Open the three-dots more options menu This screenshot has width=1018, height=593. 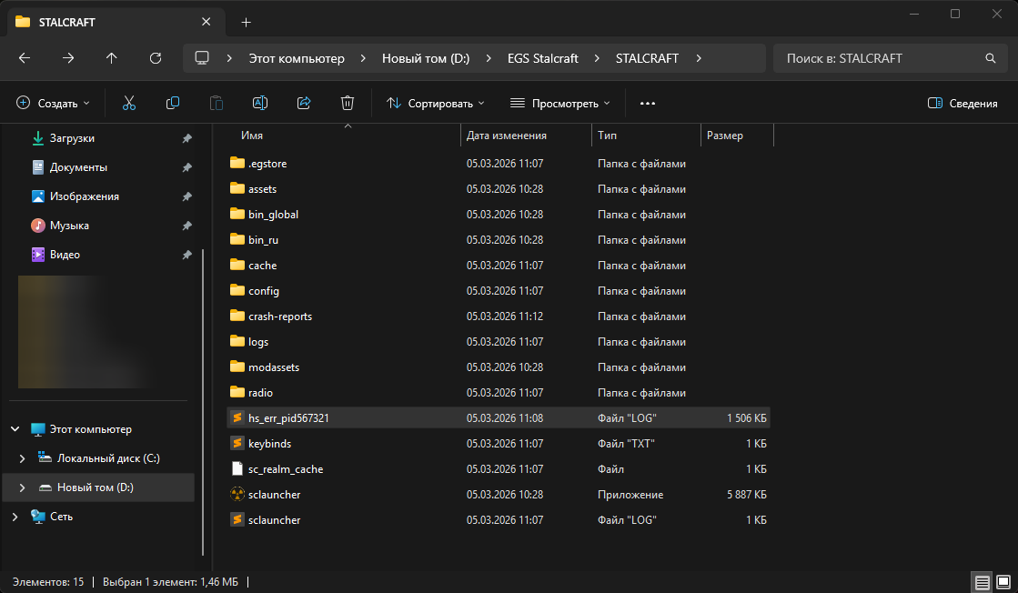click(648, 104)
